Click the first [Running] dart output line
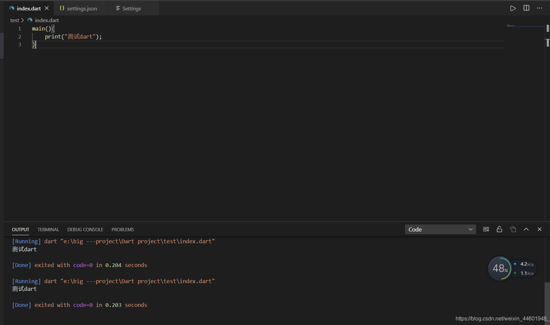Viewport: 550px width, 325px height. click(x=113, y=241)
